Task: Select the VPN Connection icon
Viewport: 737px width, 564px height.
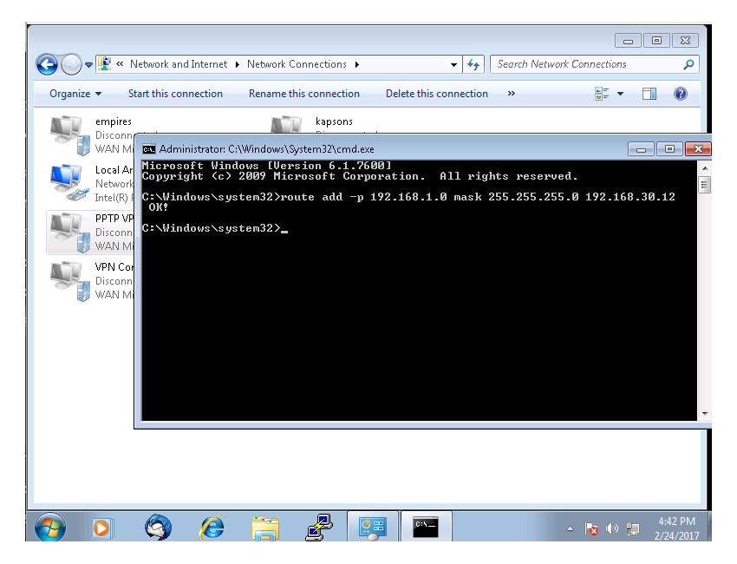Action: pos(70,281)
